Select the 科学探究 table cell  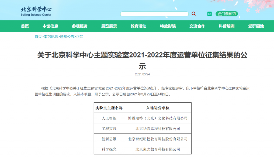point(109,149)
